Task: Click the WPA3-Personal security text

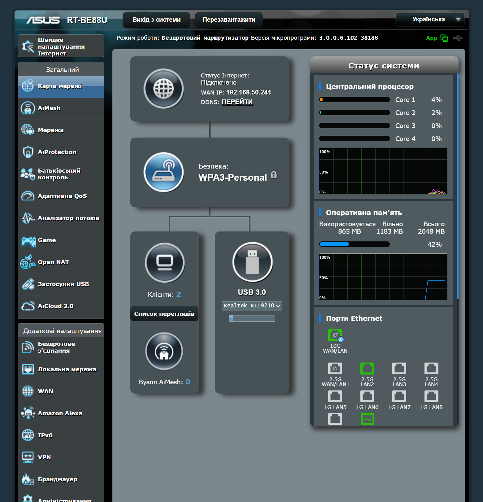Action: [233, 178]
